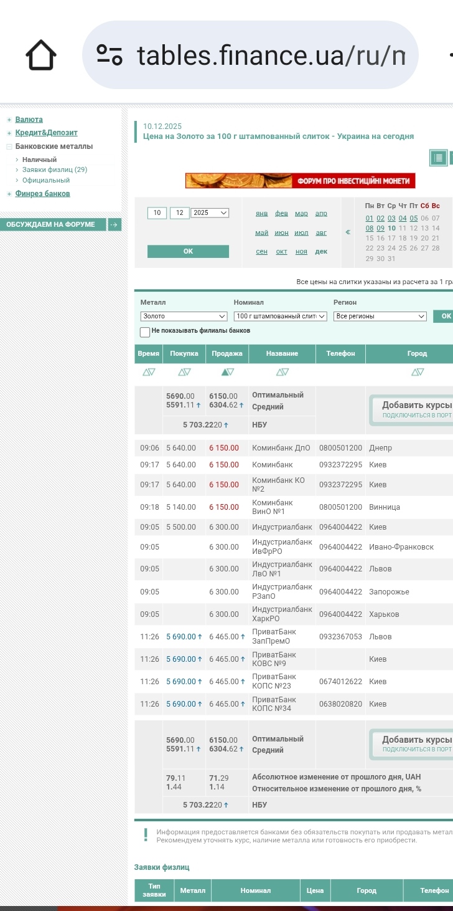
Task: Sort by Время column arrows
Action: pos(149,372)
